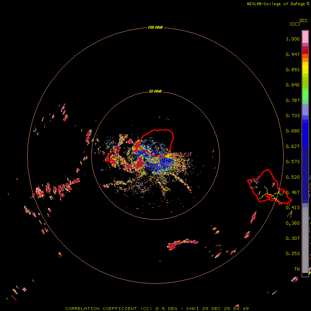The height and width of the screenshot is (311, 311).
Task: Select the 1.000 scale value
Action: pos(293,39)
